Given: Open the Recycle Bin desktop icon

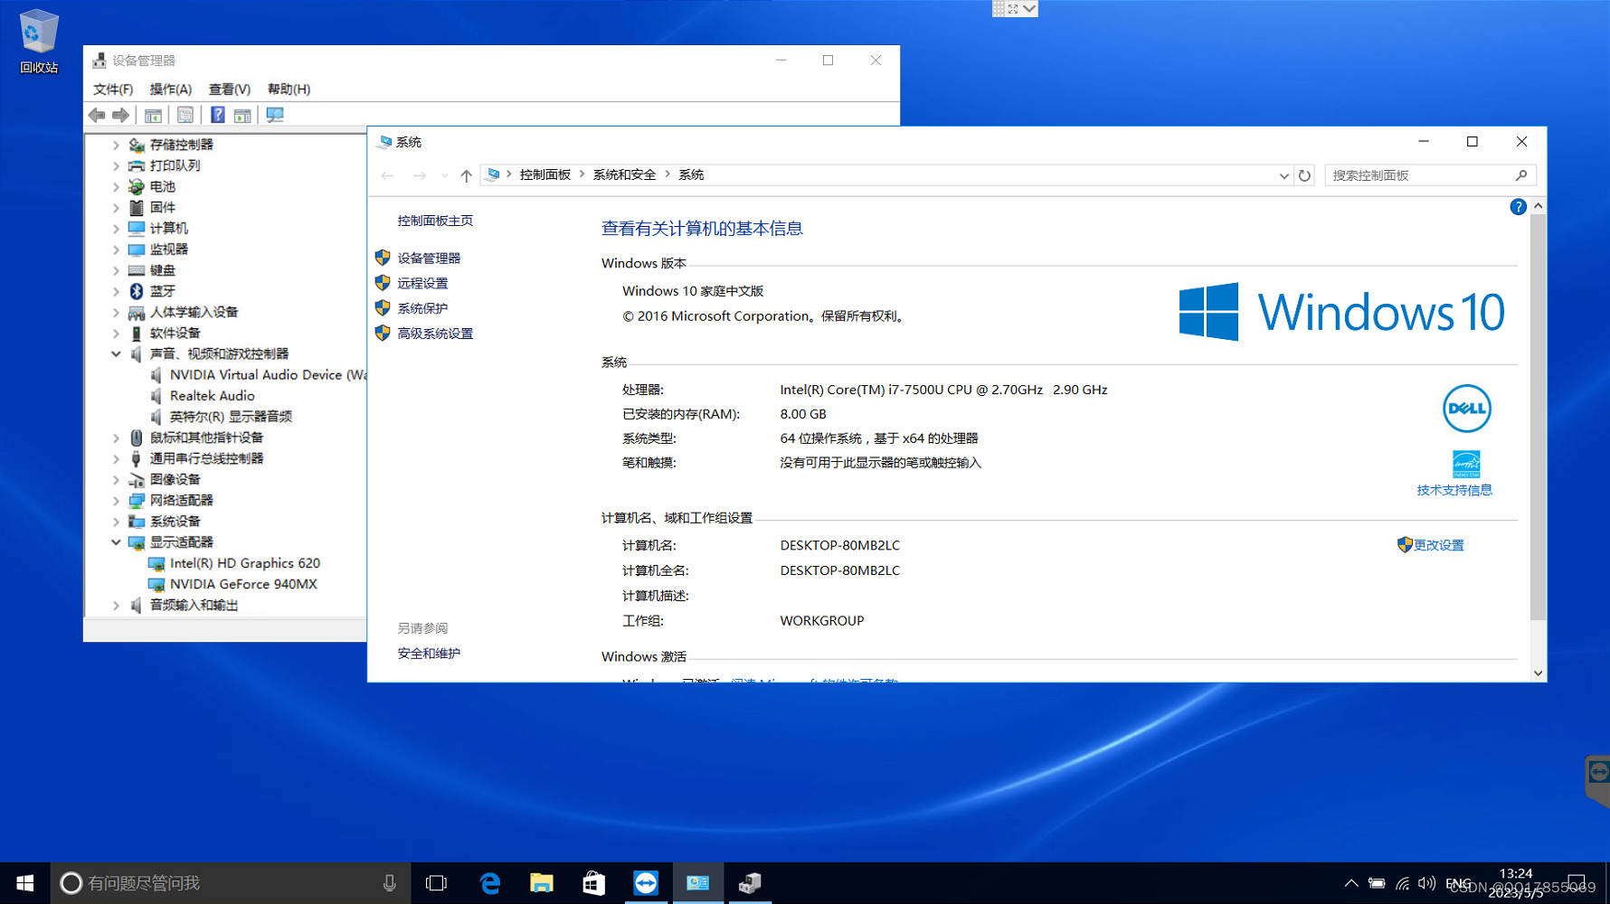Looking at the screenshot, I should (39, 42).
